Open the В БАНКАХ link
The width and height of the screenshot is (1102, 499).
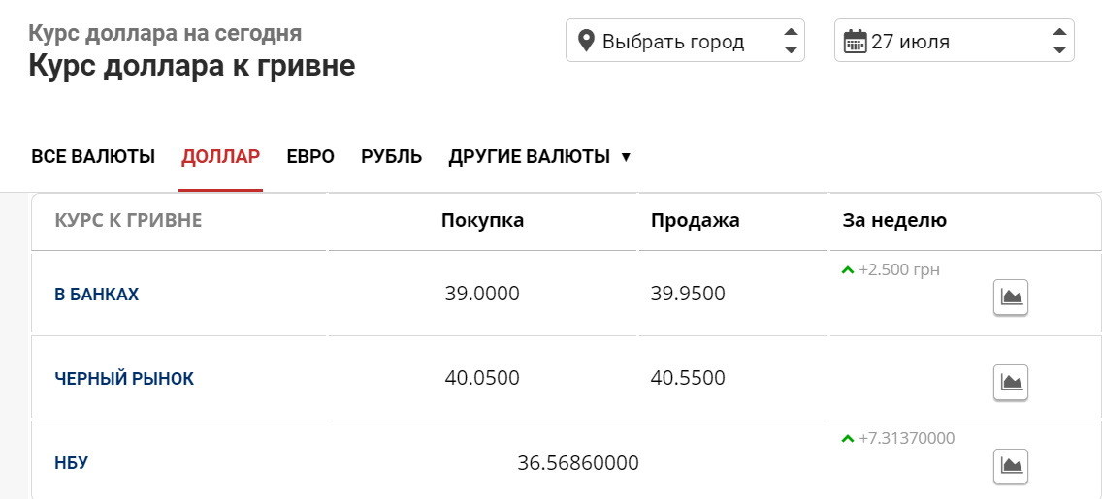[97, 295]
